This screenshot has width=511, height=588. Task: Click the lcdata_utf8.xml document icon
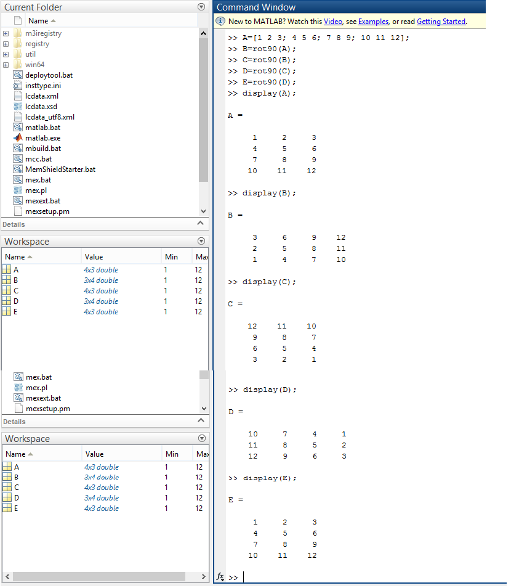point(18,117)
